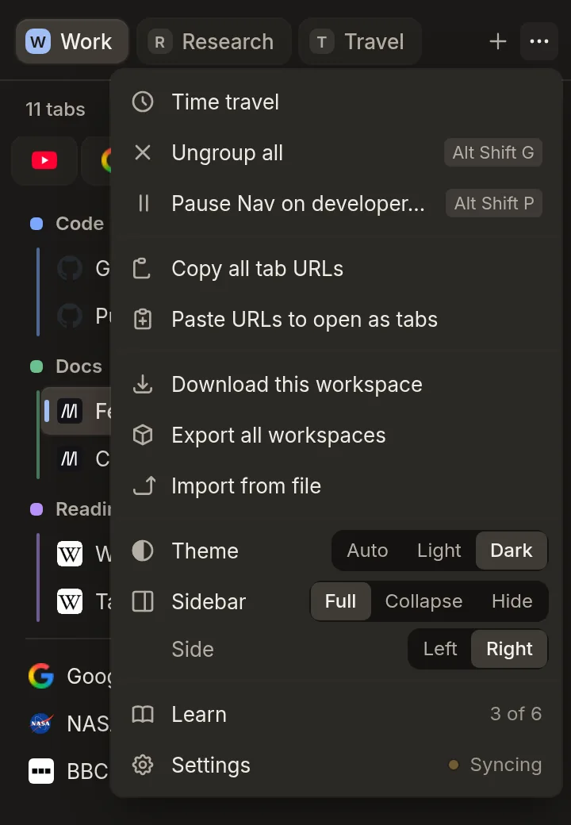
Task: Set theme to Dark
Action: 511,551
